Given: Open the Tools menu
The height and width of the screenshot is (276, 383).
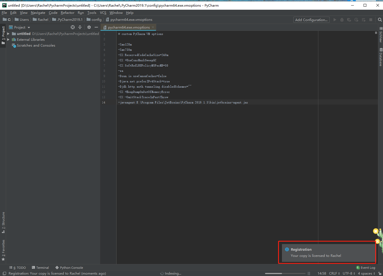Looking at the screenshot, I should tap(92, 13).
